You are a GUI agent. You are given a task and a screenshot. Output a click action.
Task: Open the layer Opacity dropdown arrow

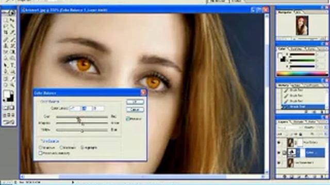click(x=325, y=127)
